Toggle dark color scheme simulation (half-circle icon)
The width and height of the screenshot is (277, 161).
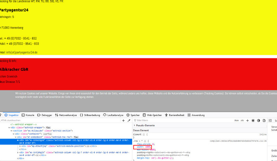(258, 120)
